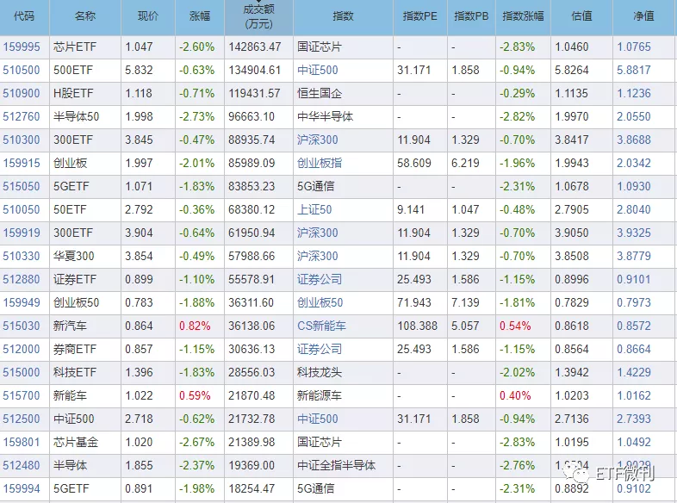Screen dimensions: 677x503
Task: Select valuation value 1.0460
Action: [572, 47]
